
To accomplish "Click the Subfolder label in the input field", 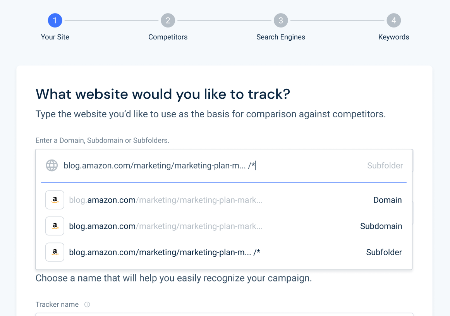I will [x=385, y=165].
